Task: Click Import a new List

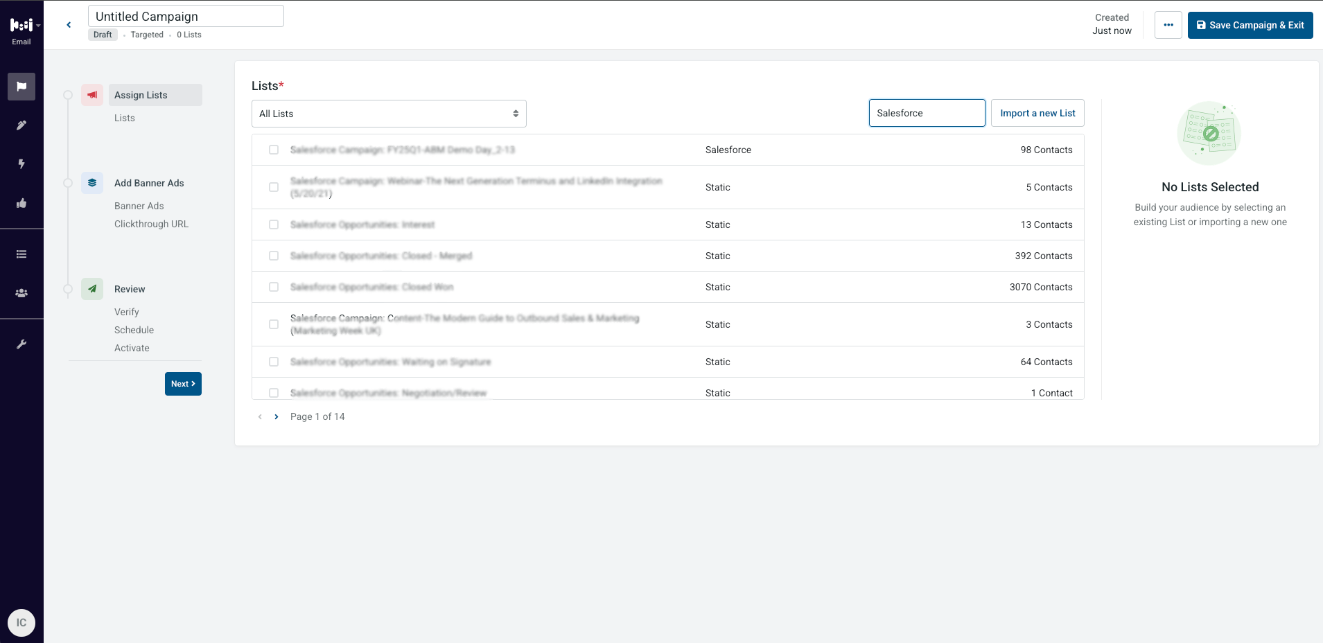Action: click(1037, 113)
